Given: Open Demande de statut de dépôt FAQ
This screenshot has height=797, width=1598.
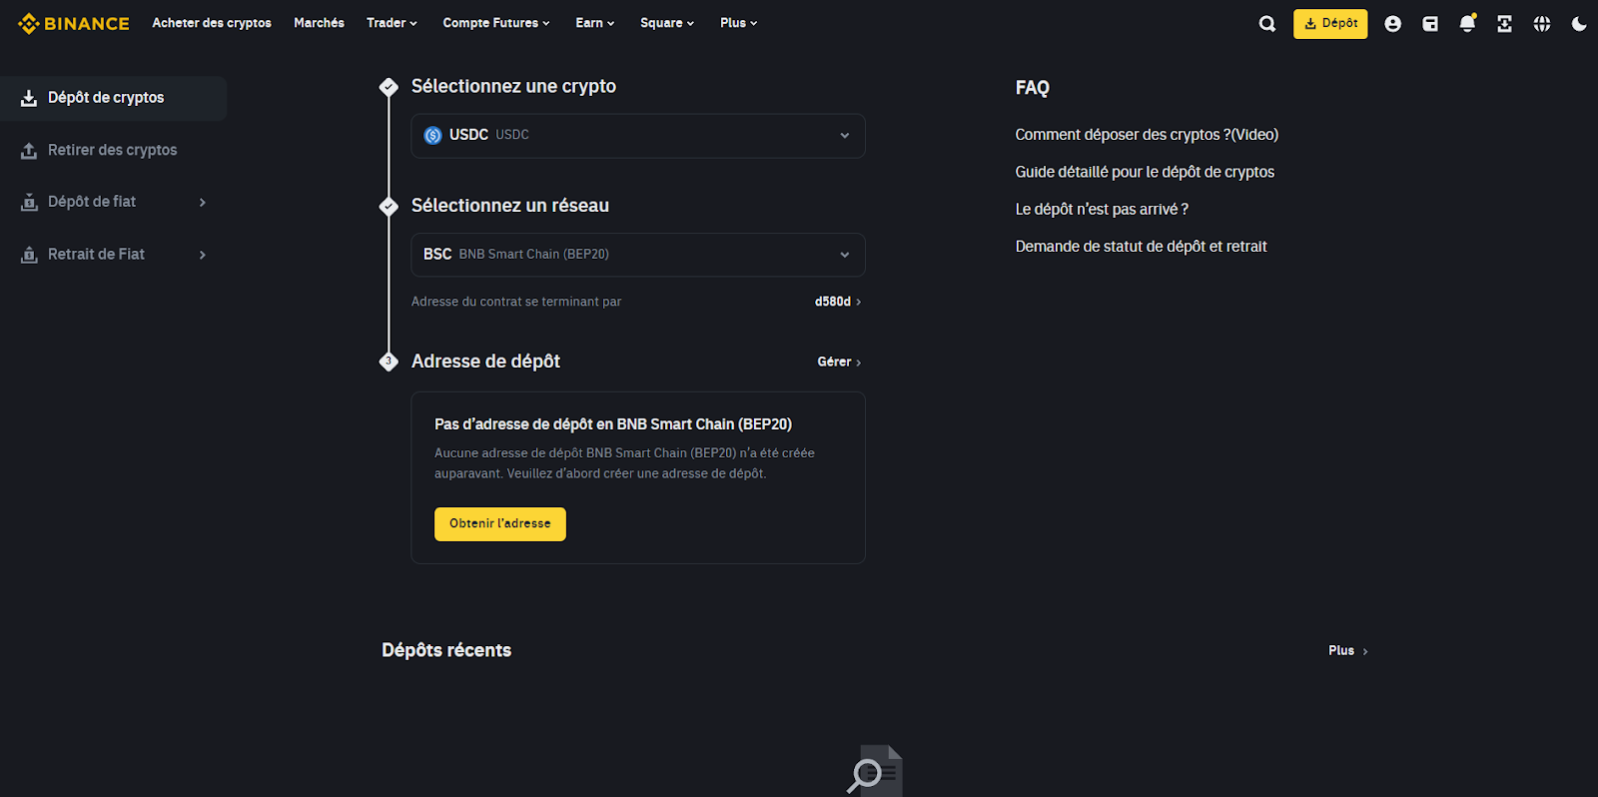Looking at the screenshot, I should [1141, 246].
